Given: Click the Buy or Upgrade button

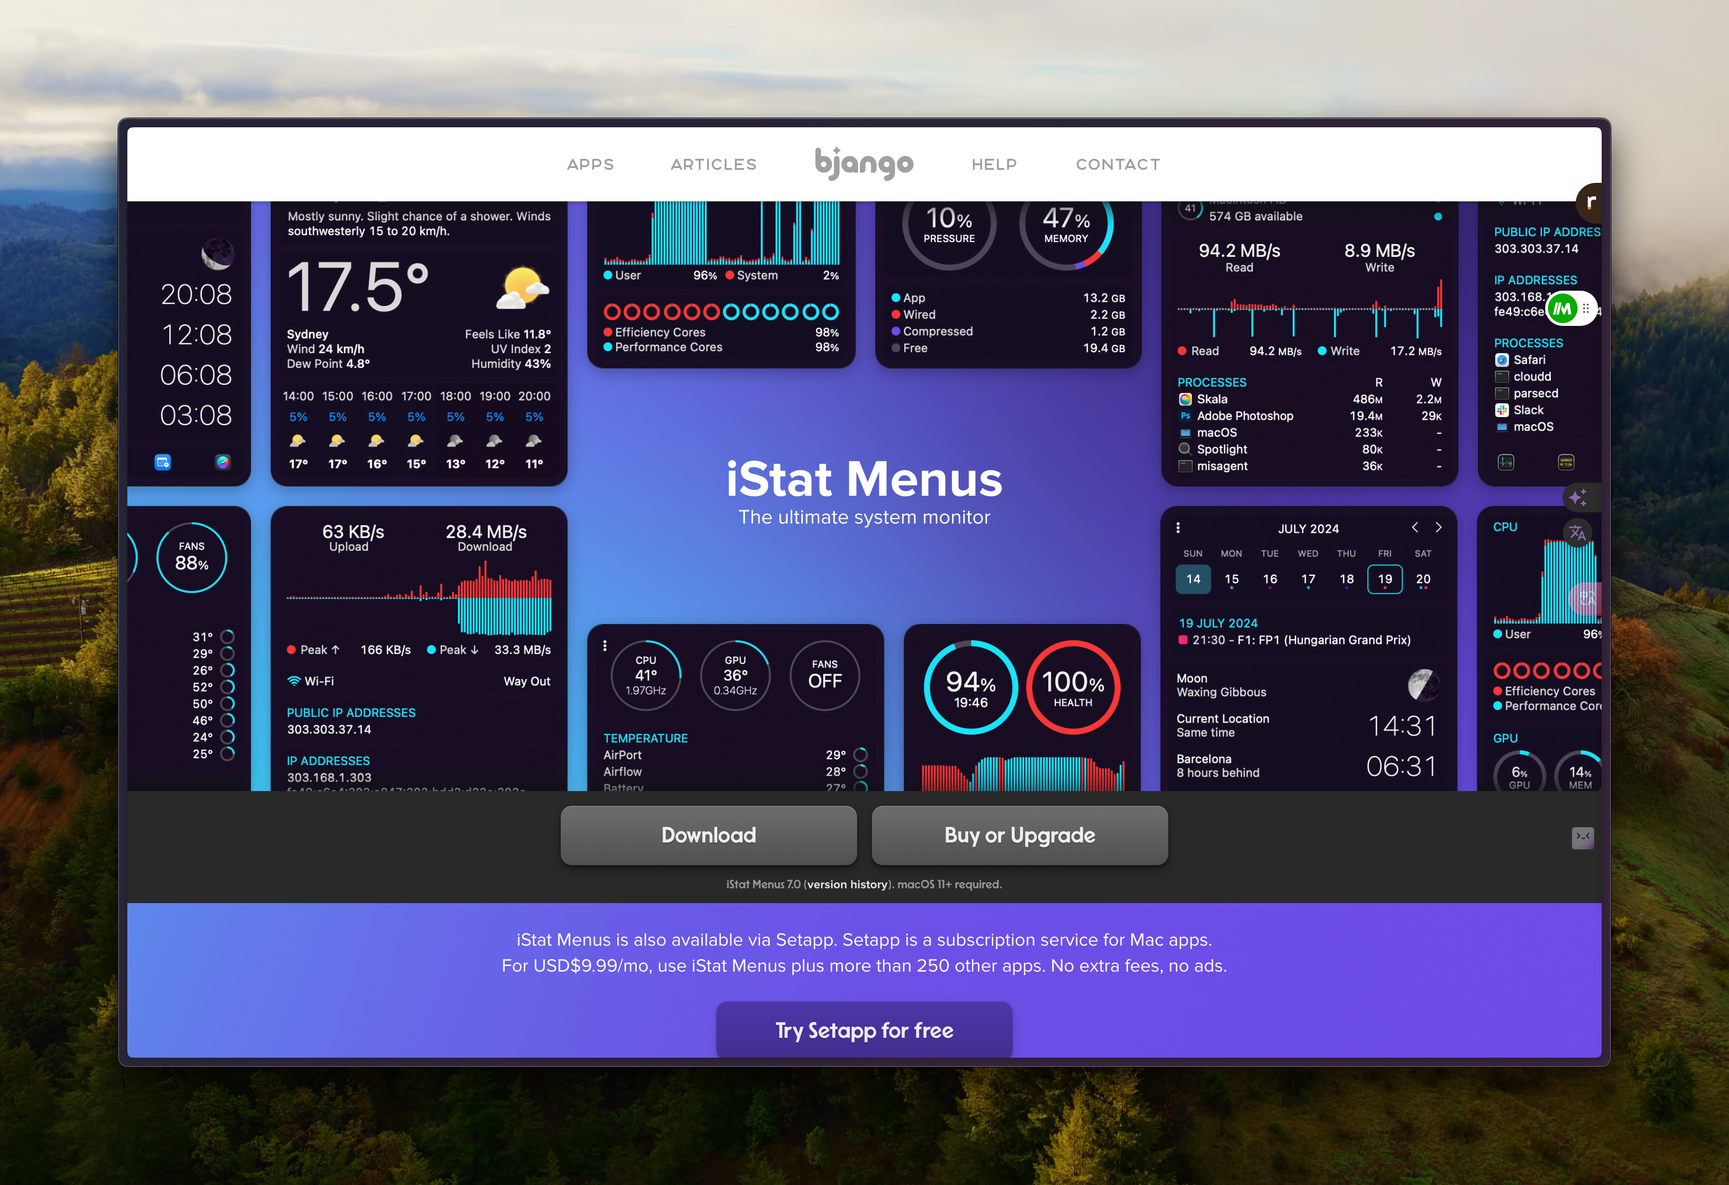Looking at the screenshot, I should point(1019,835).
